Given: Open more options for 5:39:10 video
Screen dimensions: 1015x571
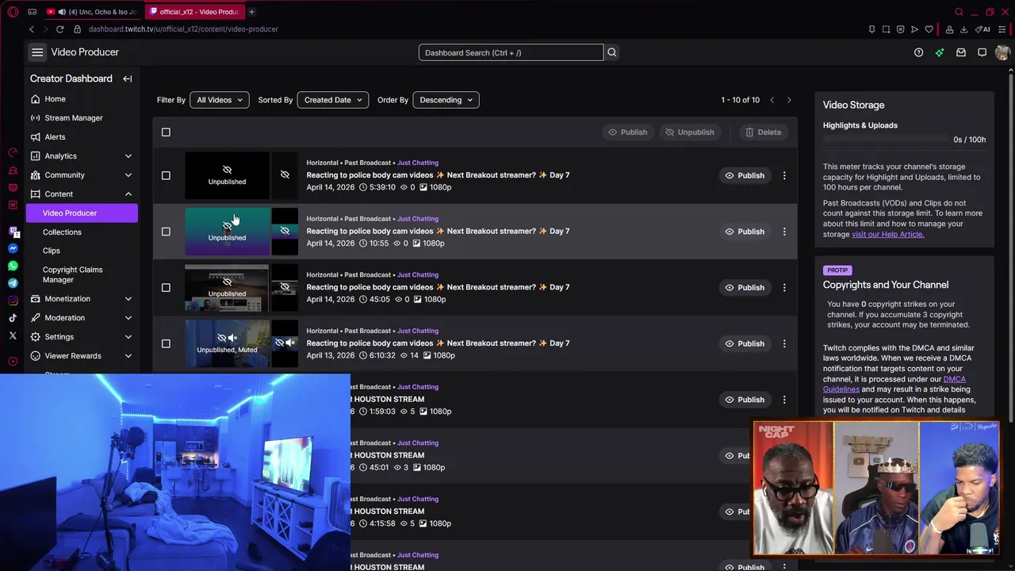Looking at the screenshot, I should pos(784,175).
